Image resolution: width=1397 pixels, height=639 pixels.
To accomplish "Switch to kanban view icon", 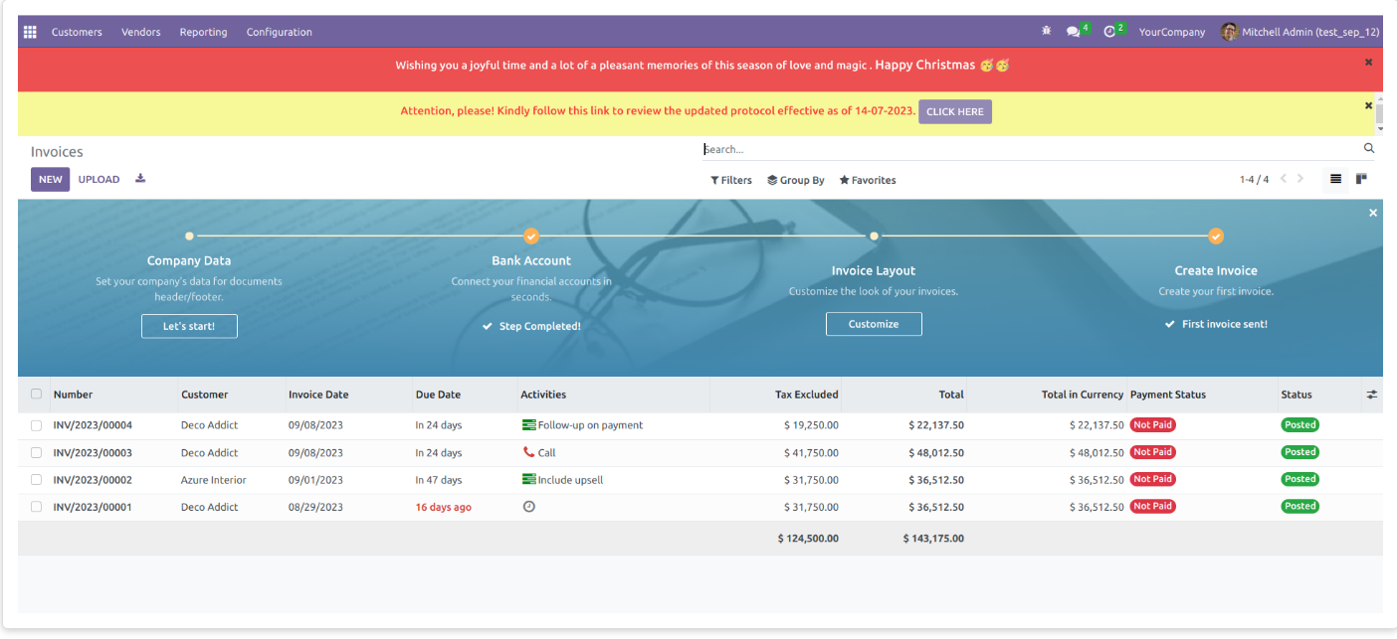I will [x=1362, y=179].
